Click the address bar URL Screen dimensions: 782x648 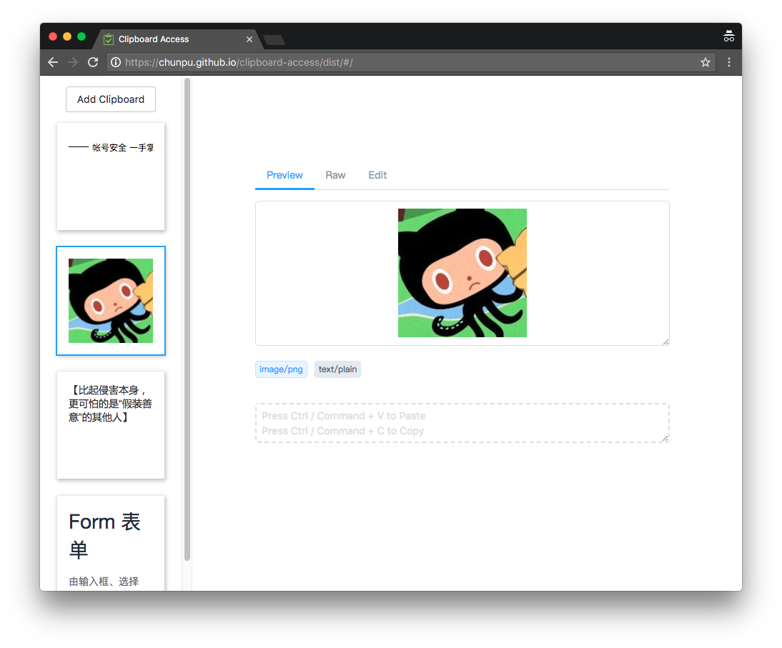click(x=239, y=62)
